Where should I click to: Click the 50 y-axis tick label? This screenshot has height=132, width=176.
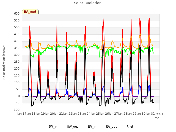click(18, 89)
